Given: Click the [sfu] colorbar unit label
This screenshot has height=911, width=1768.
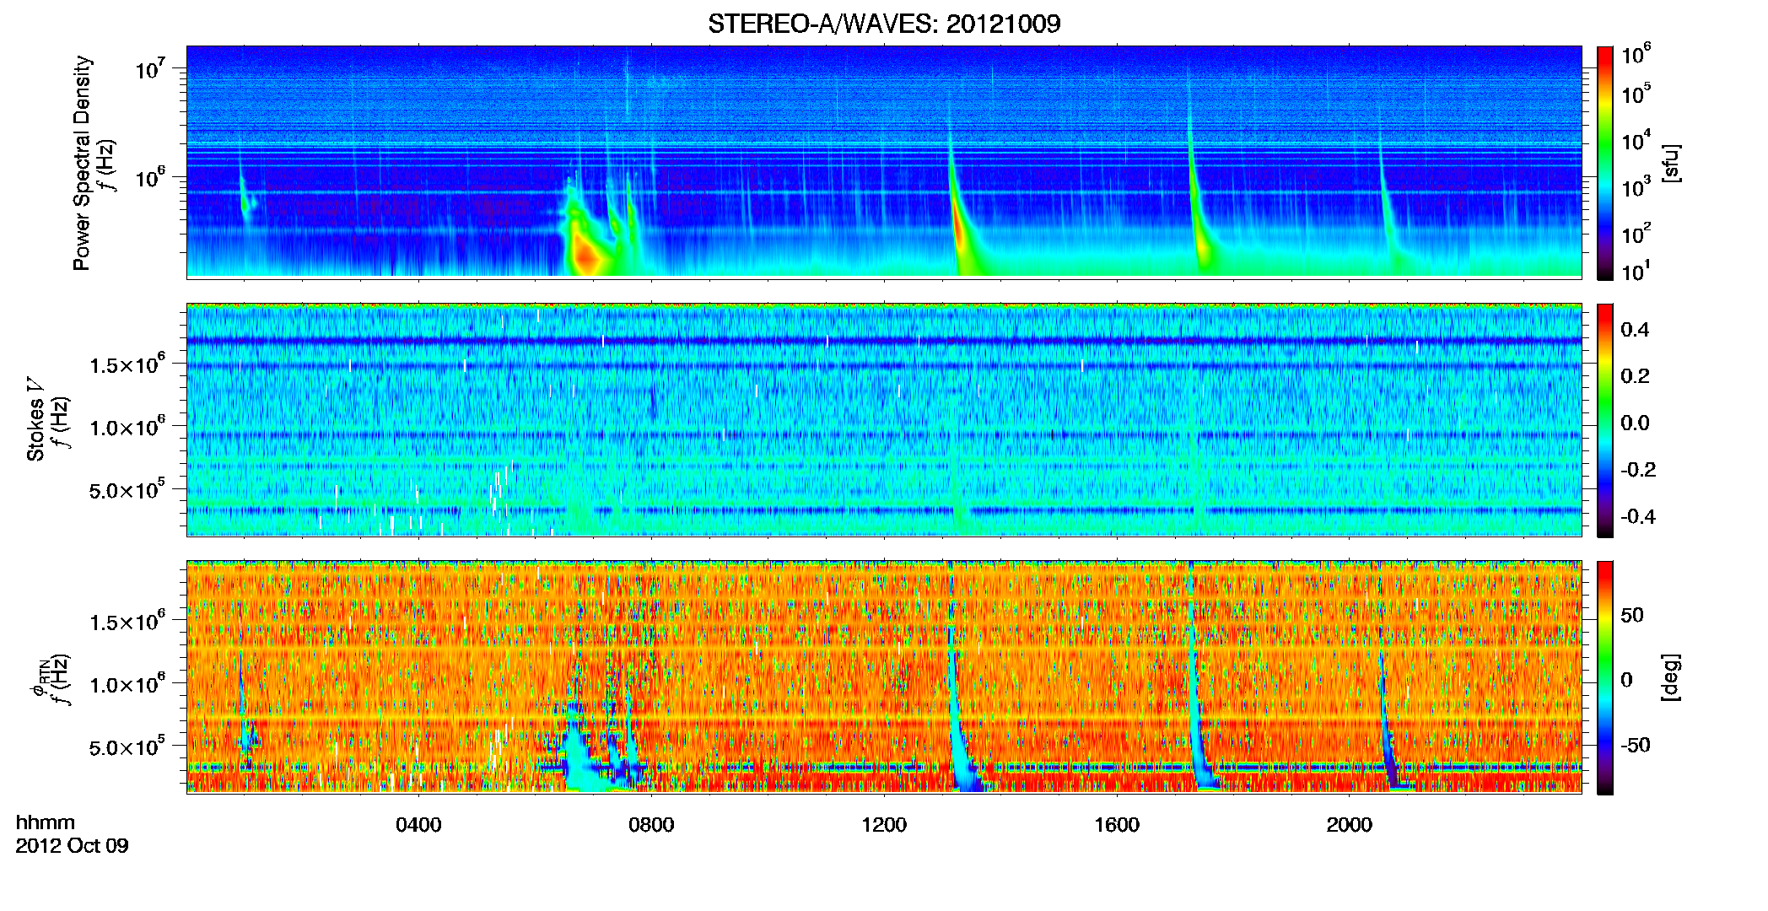Looking at the screenshot, I should click(x=1672, y=163).
